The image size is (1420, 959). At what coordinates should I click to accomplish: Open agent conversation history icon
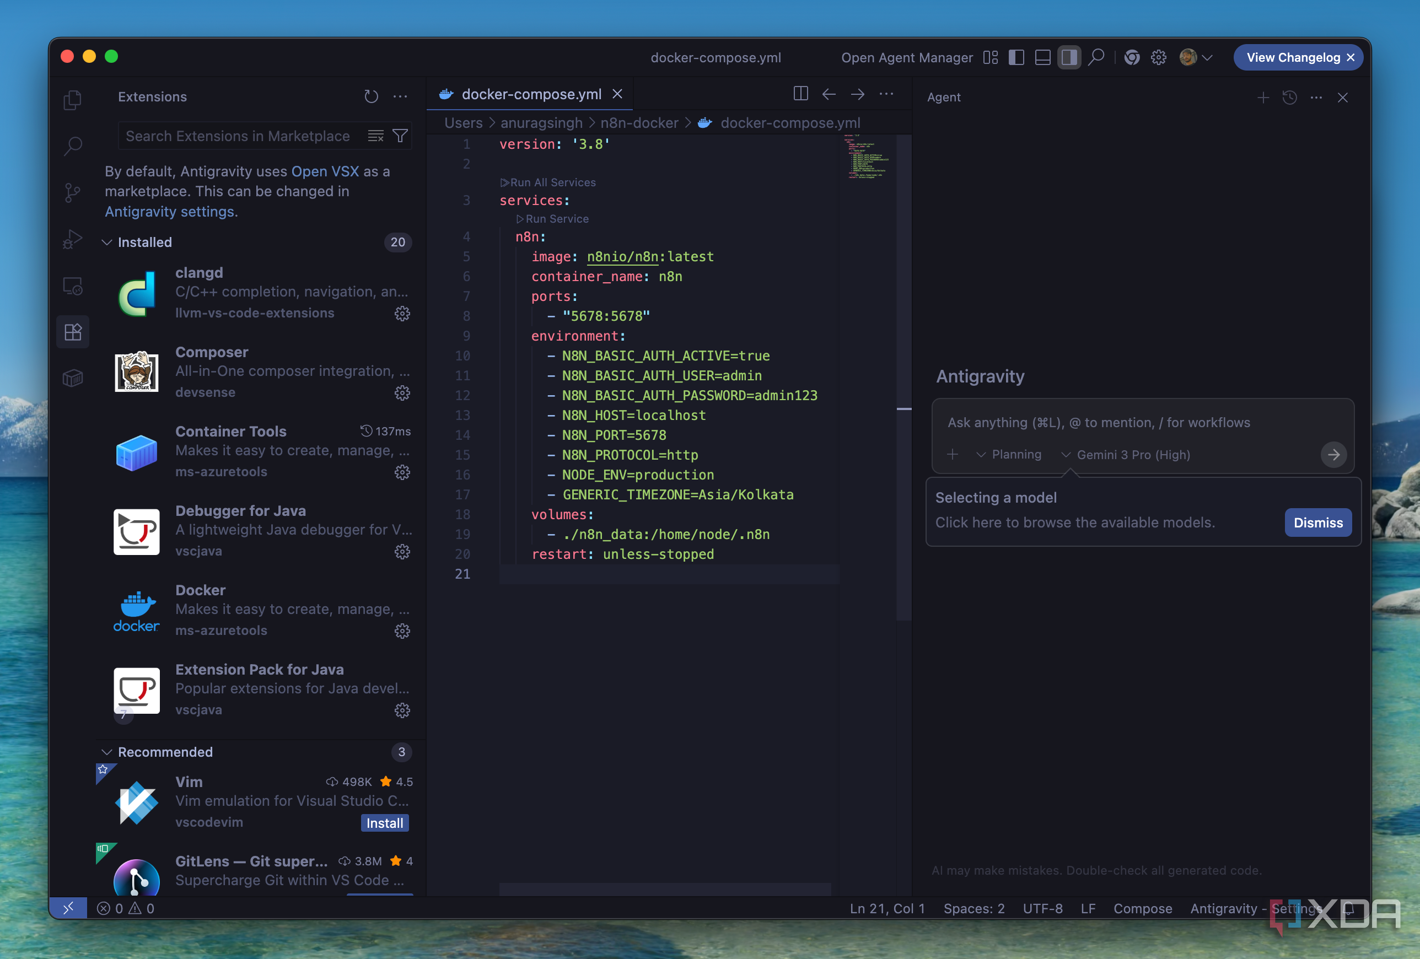coord(1289,98)
